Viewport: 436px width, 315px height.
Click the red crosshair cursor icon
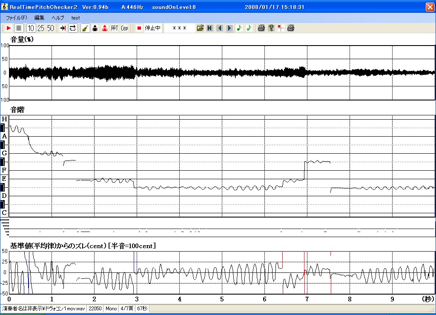pos(281,28)
